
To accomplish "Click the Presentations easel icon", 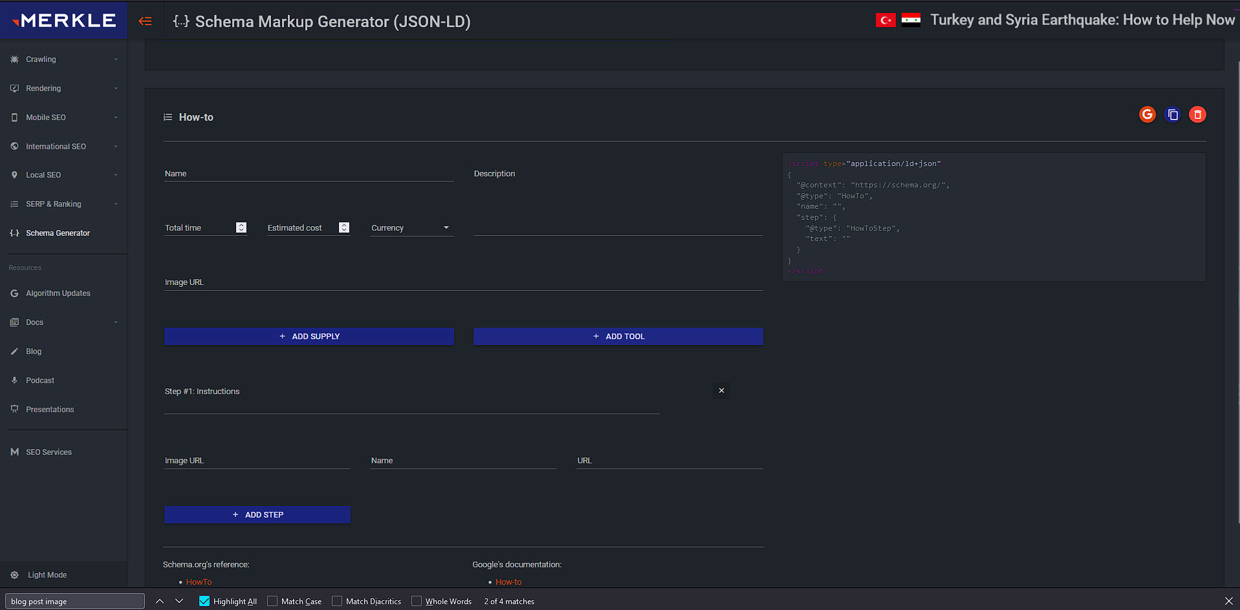I will 14,409.
